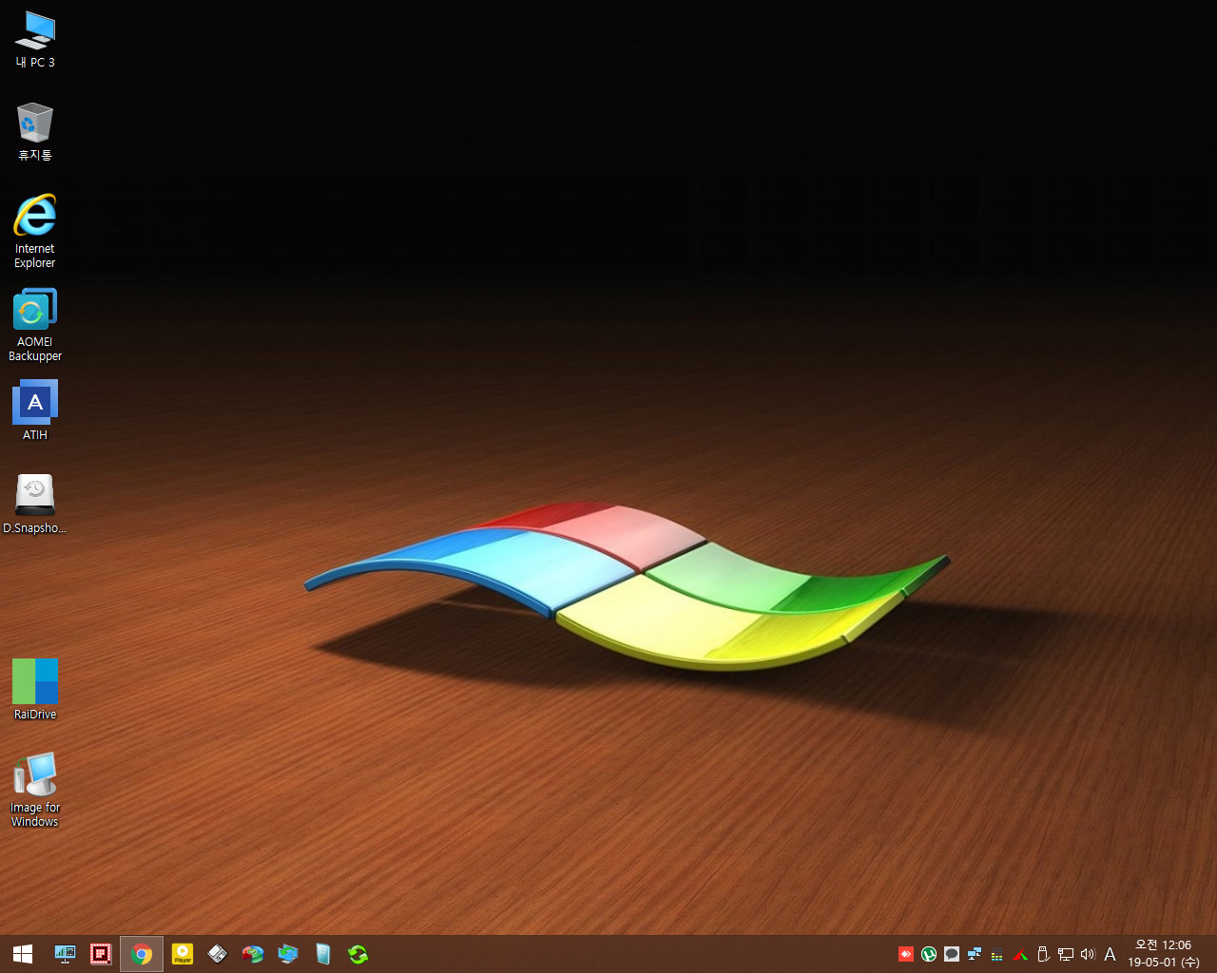The width and height of the screenshot is (1217, 973).
Task: Open the green sync arrows taskbar icon
Action: coord(358,954)
